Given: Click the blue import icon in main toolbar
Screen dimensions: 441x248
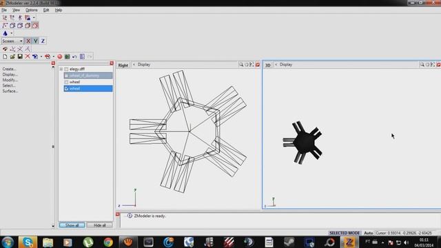Looking at the screenshot, I should [35, 56].
